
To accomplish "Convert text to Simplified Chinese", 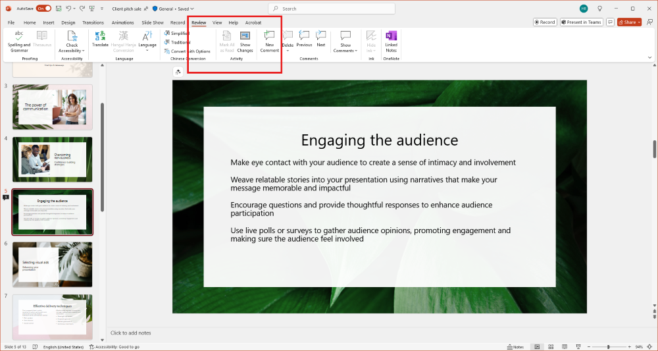I will [176, 33].
